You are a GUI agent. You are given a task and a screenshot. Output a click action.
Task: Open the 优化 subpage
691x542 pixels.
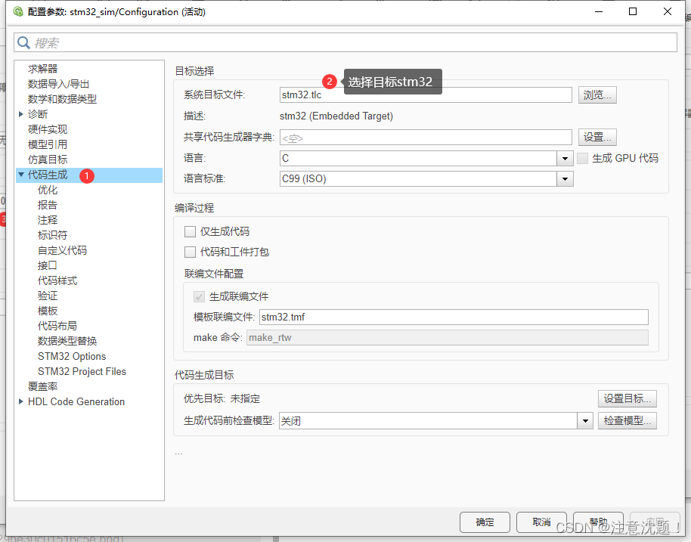[x=48, y=190]
